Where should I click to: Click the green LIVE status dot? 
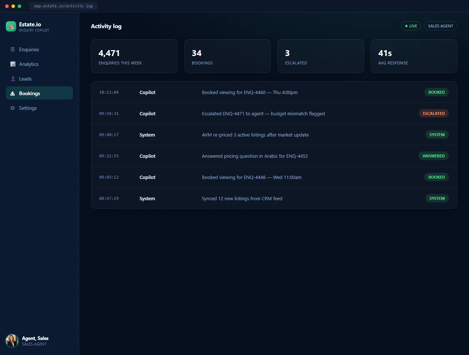tap(406, 26)
